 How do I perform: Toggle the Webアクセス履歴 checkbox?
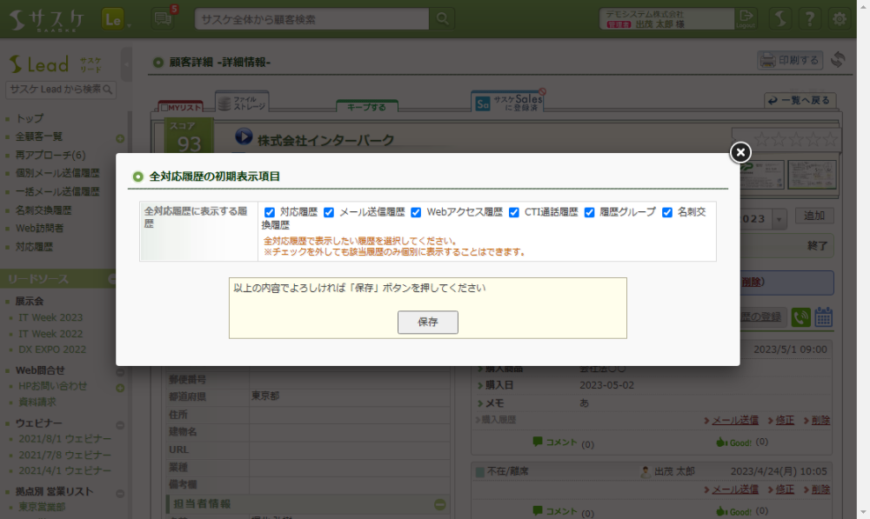coord(416,212)
